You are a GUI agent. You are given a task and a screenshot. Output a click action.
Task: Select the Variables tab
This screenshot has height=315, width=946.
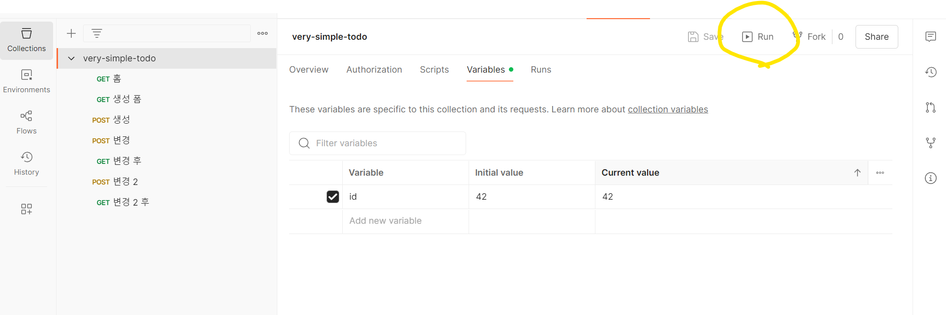pos(490,70)
